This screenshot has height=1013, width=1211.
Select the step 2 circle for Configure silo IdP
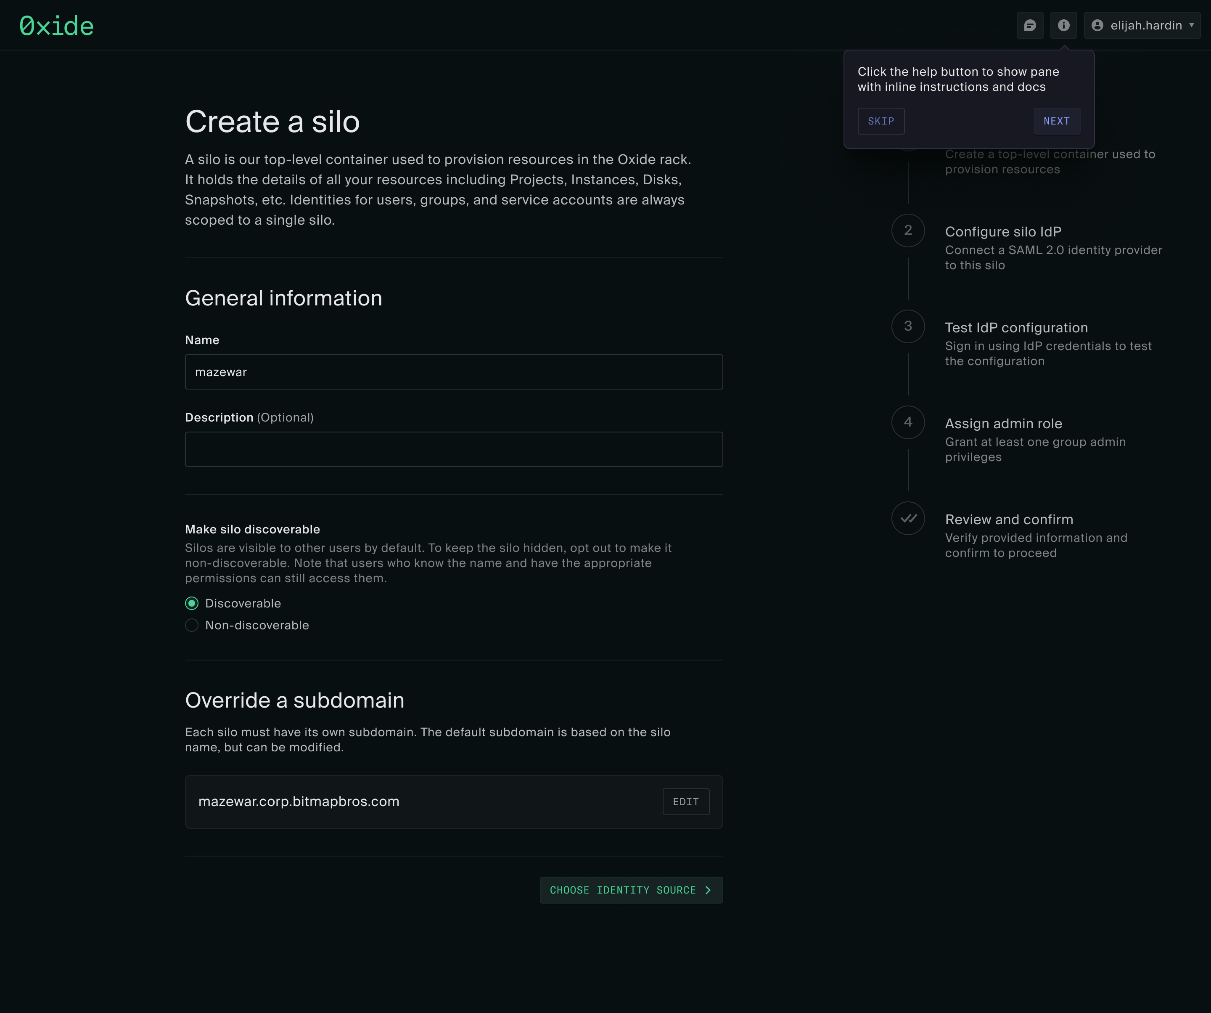tap(908, 230)
